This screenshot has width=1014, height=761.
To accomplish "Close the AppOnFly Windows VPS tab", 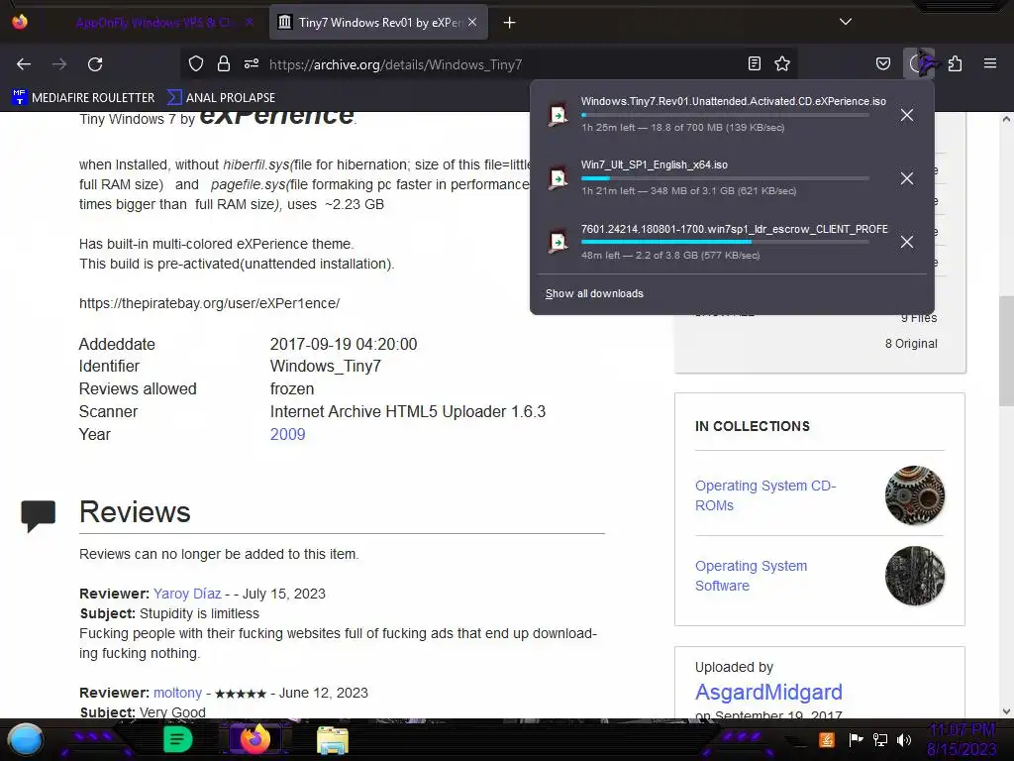I will coord(250,23).
